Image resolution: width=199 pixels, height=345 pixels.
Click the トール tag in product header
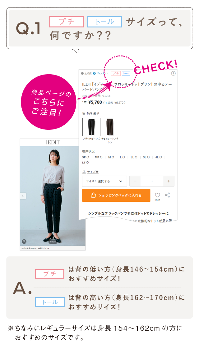pyautogui.click(x=126, y=74)
